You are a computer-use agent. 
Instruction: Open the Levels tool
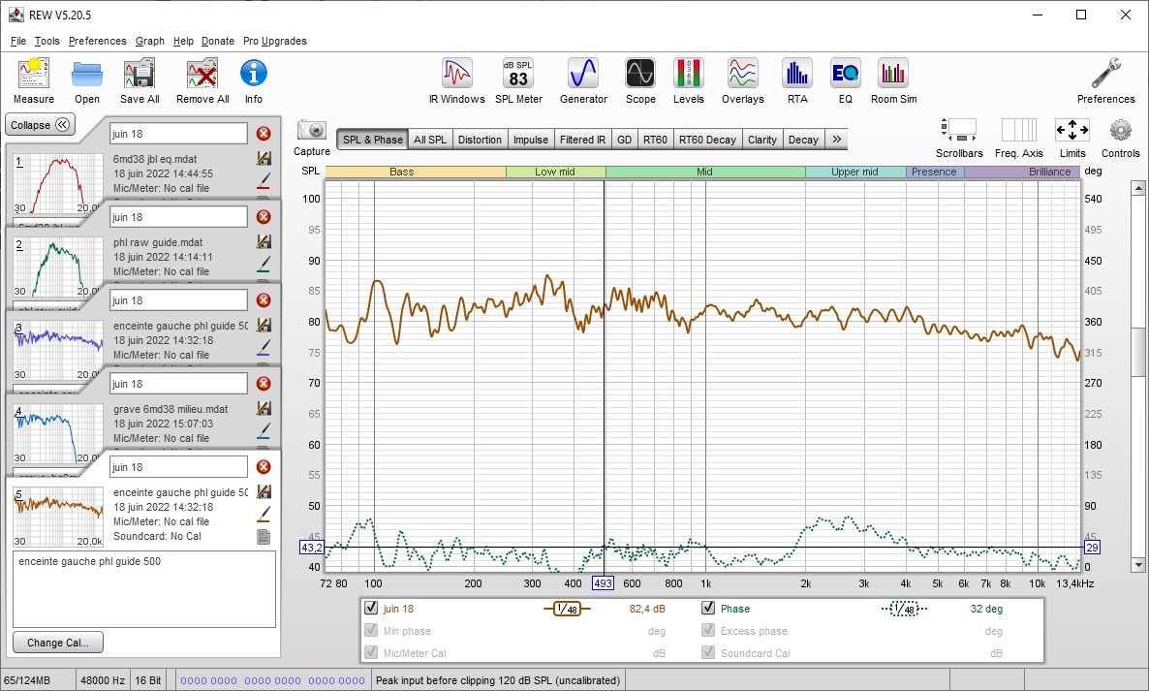(x=688, y=74)
